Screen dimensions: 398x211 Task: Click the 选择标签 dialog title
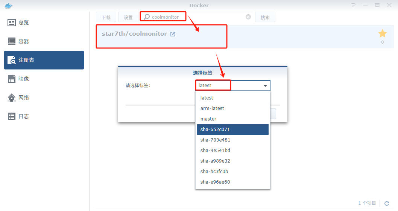(202, 73)
